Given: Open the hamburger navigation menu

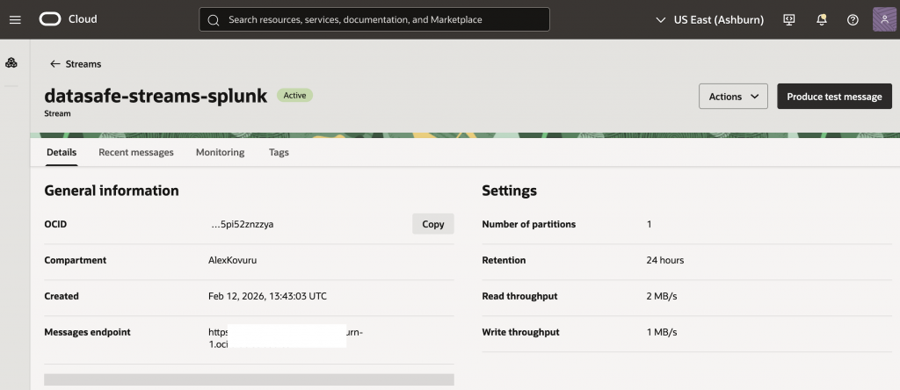Looking at the screenshot, I should point(14,19).
